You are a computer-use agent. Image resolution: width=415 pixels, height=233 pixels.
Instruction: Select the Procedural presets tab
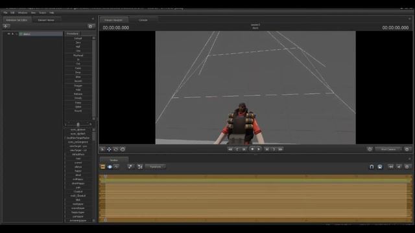(x=73, y=34)
